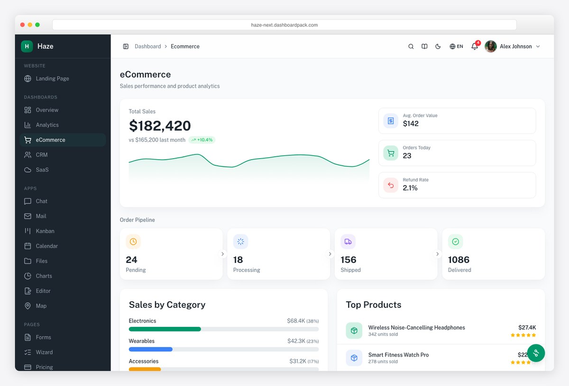Open Wireless Noise-Cancelling Headphones product name
The width and height of the screenshot is (569, 386).
(417, 327)
